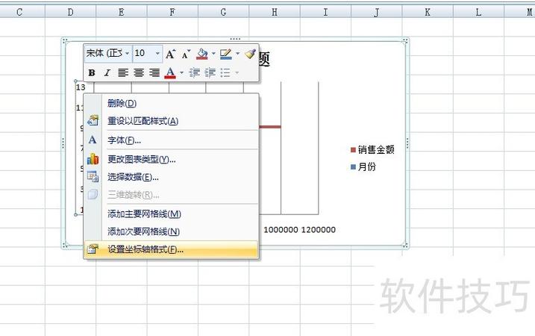The width and height of the screenshot is (535, 336).
Task: Center text in mini toolbar
Action: [x=139, y=72]
